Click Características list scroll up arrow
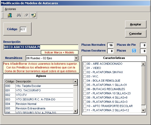 pyautogui.click(x=143, y=64)
